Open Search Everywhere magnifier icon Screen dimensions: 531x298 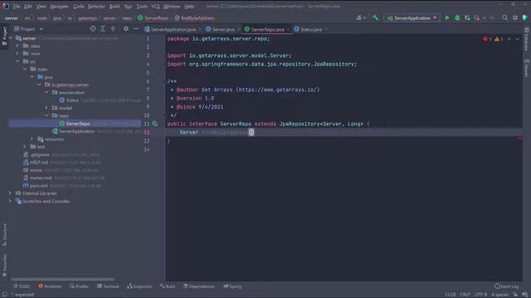coord(505,17)
